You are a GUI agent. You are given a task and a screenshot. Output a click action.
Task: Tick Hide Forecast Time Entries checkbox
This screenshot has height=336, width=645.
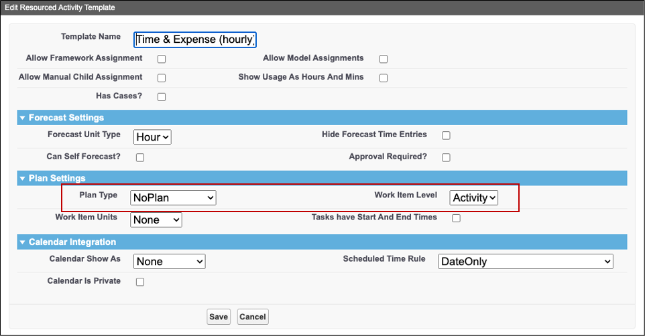446,135
